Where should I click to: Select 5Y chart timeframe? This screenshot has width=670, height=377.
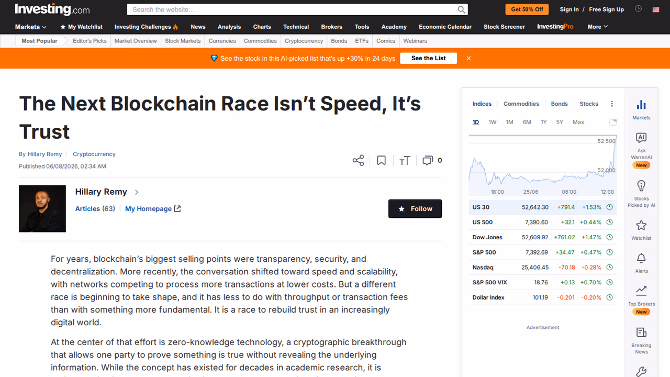(x=560, y=122)
